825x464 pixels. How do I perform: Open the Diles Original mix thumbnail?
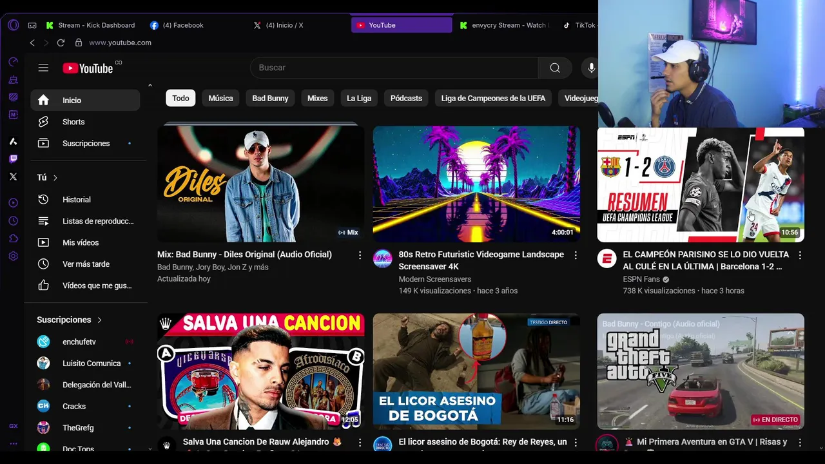pyautogui.click(x=260, y=184)
